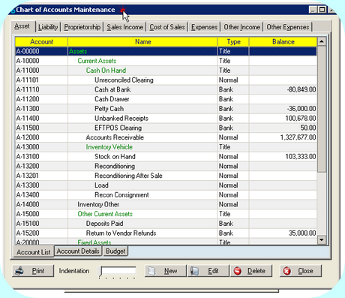Click the red X Close icon
Viewport: 345px width, 298px height.
click(286, 271)
